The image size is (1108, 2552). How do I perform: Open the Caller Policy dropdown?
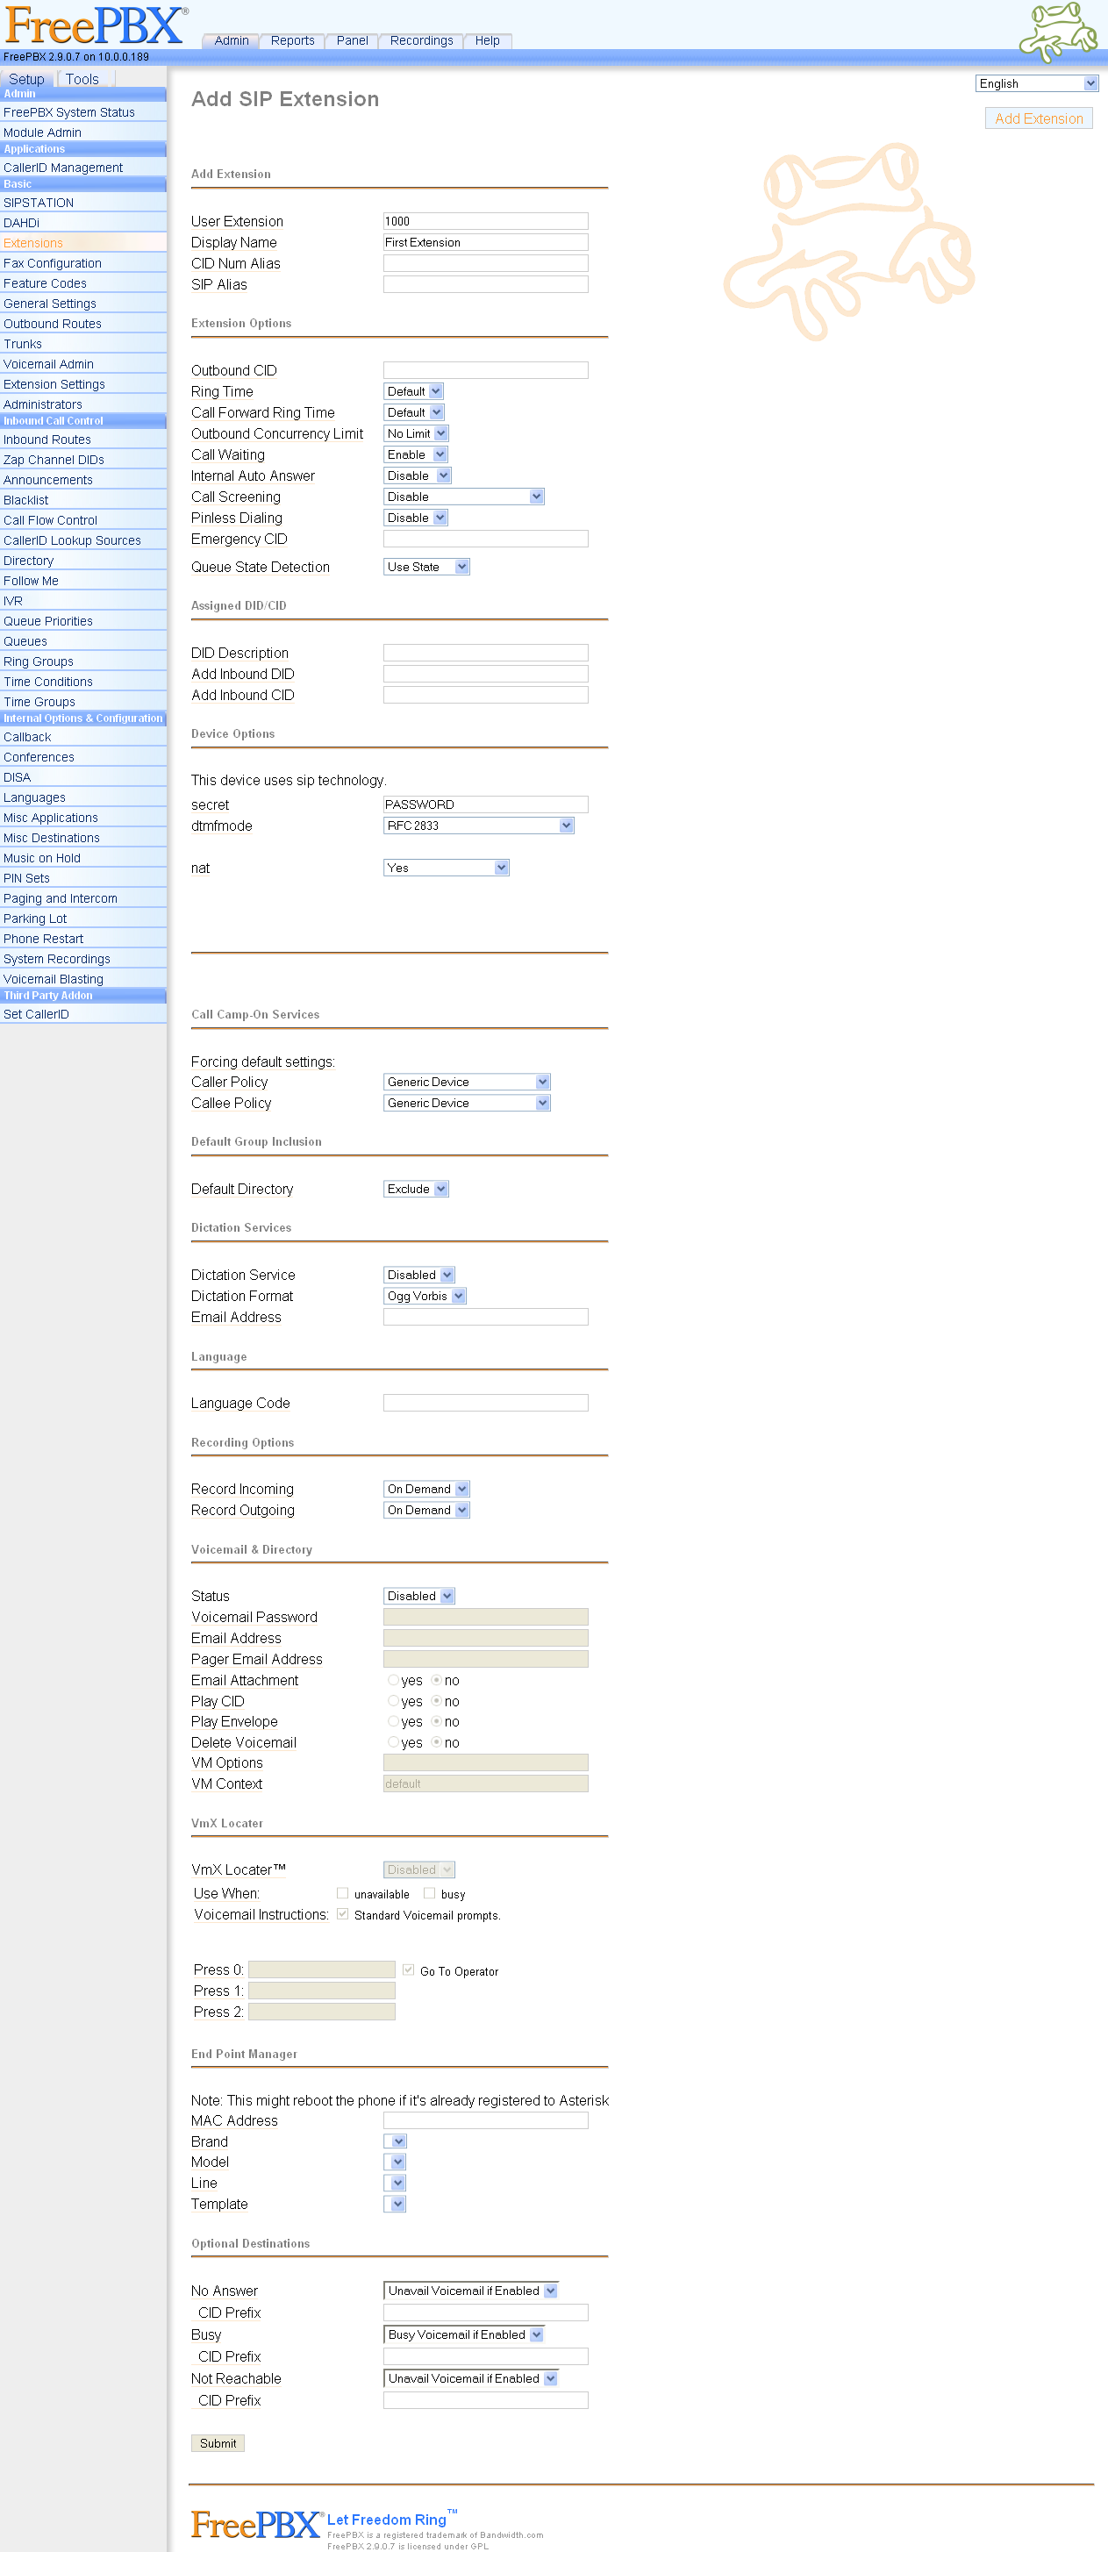point(467,1082)
